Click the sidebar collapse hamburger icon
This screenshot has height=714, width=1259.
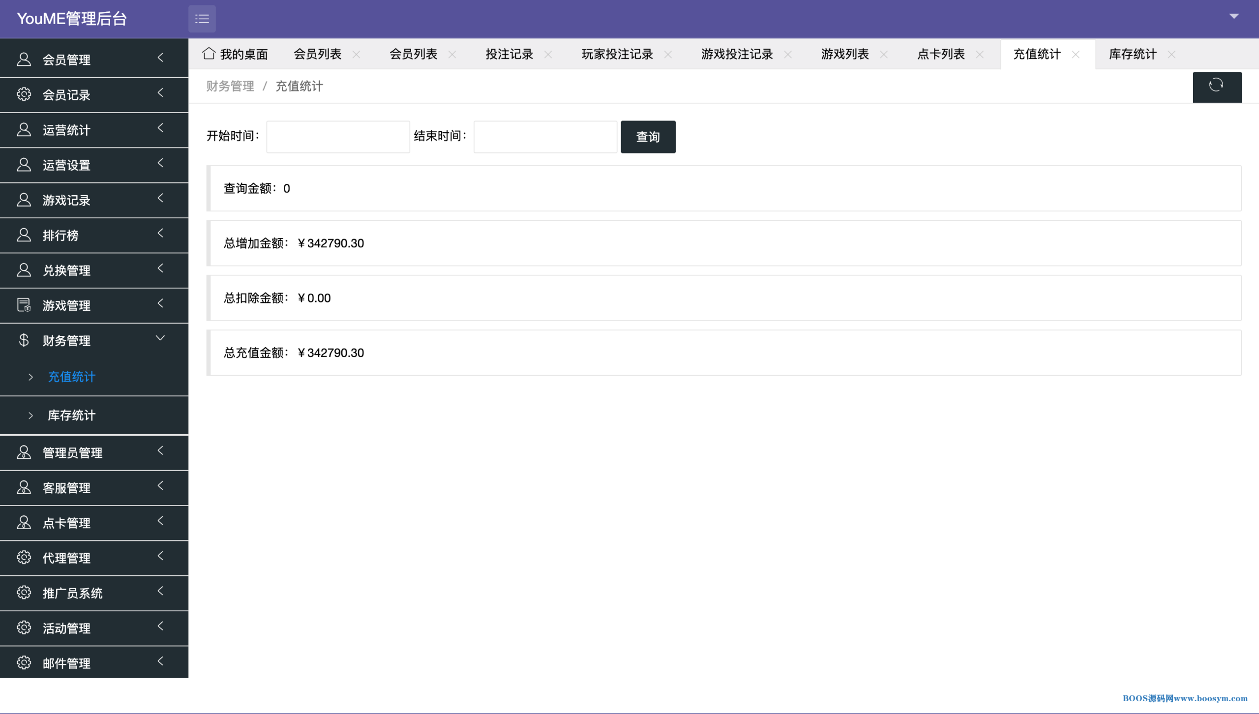tap(202, 19)
